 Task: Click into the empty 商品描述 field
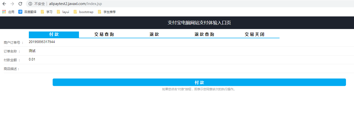(x=191, y=68)
